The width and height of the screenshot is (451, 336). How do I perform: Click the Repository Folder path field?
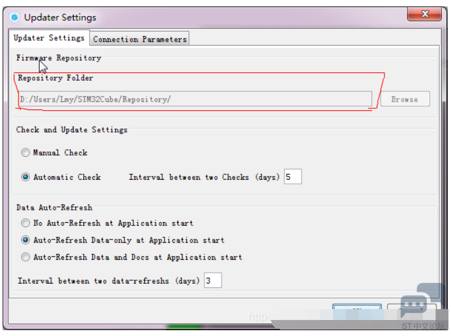point(195,99)
